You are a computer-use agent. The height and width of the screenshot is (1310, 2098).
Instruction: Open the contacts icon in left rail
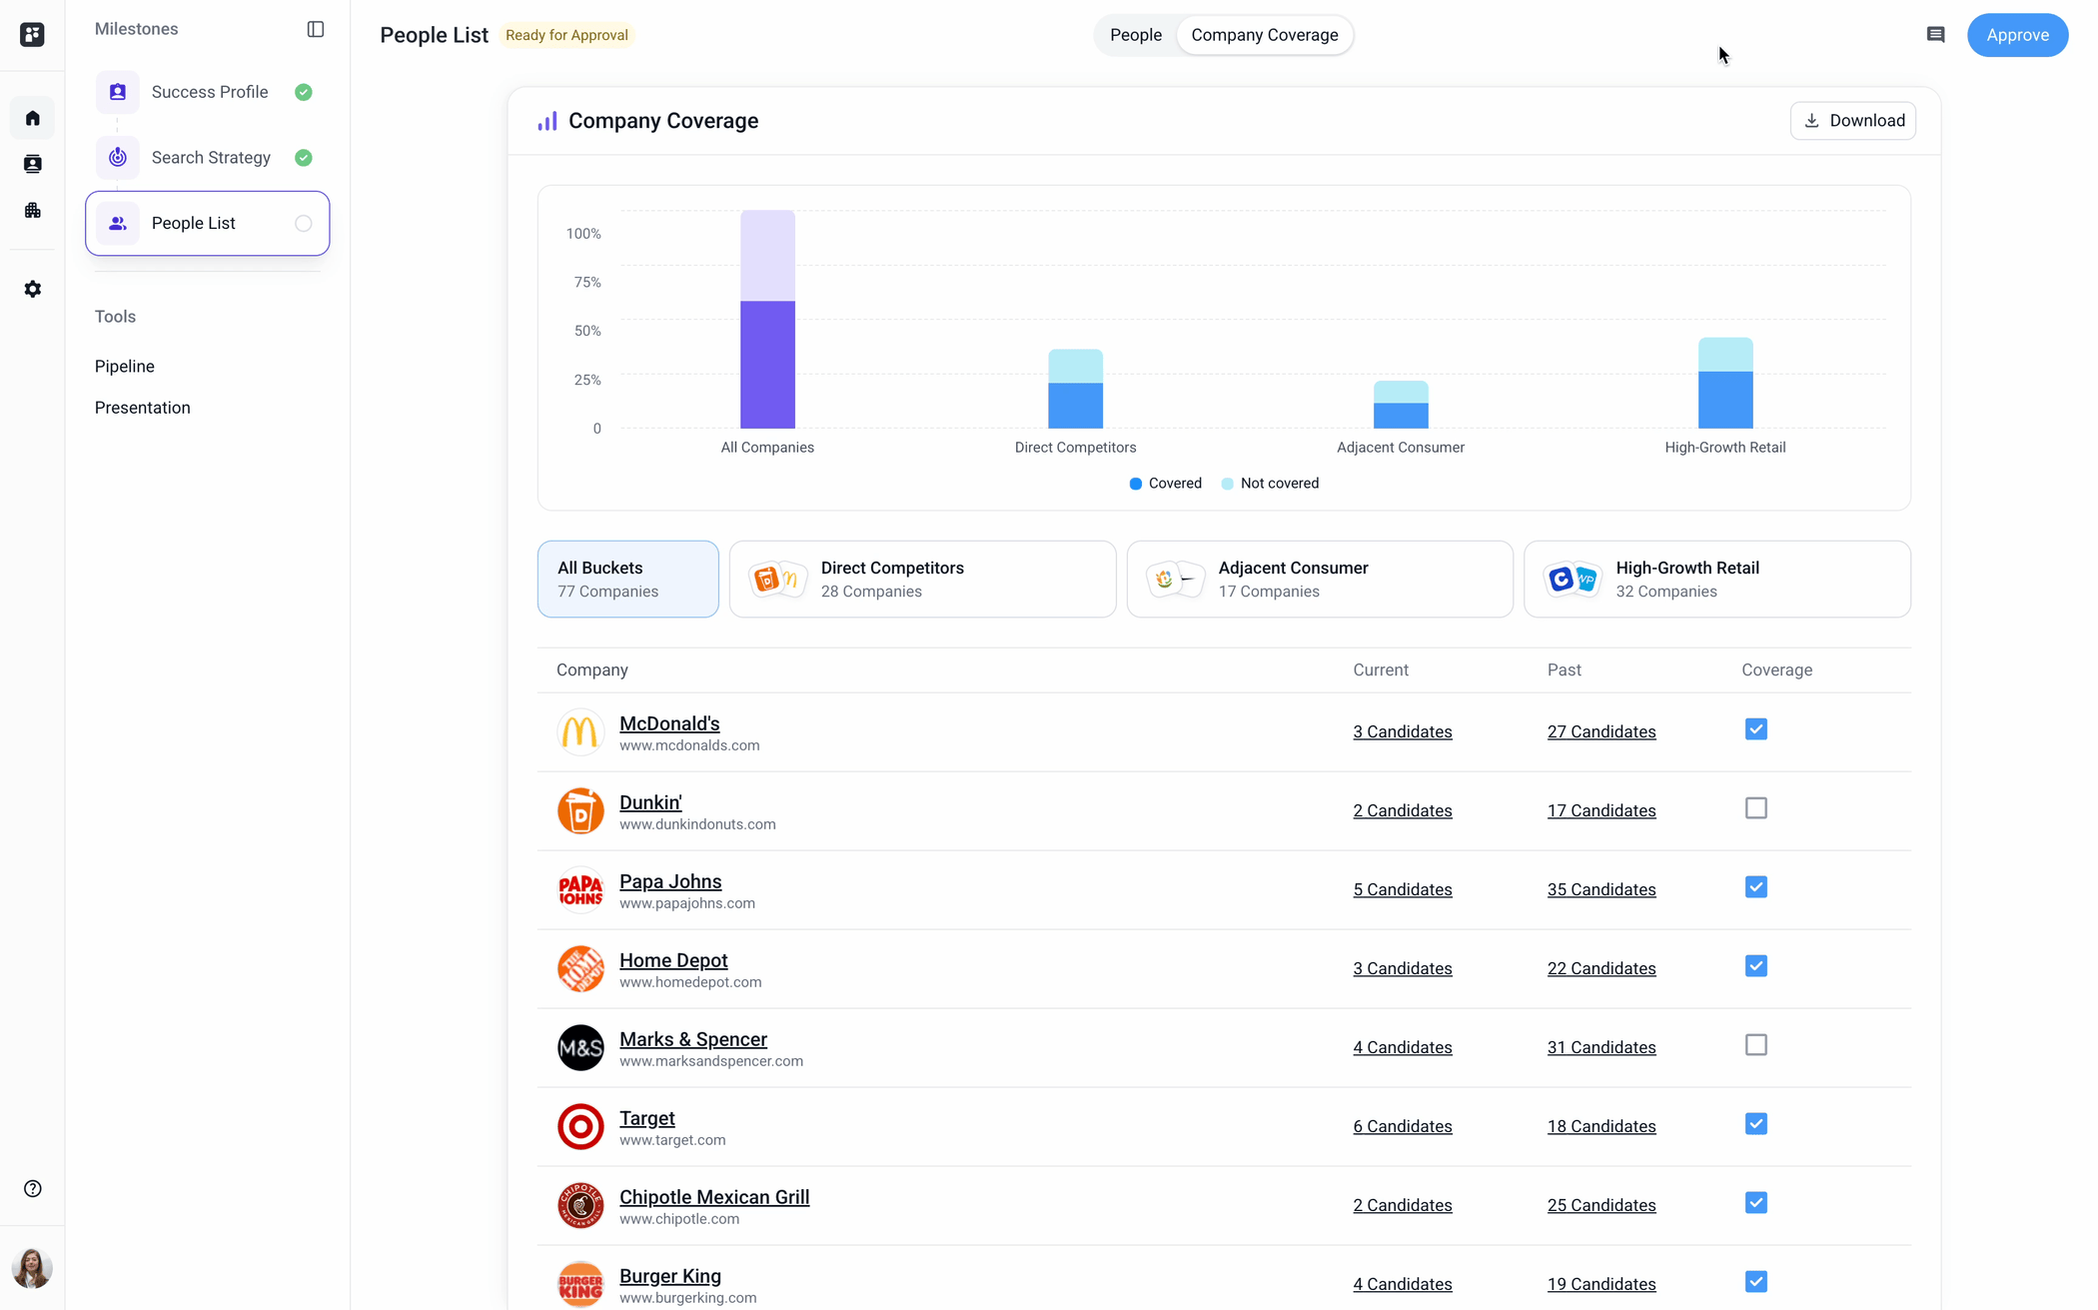[33, 164]
